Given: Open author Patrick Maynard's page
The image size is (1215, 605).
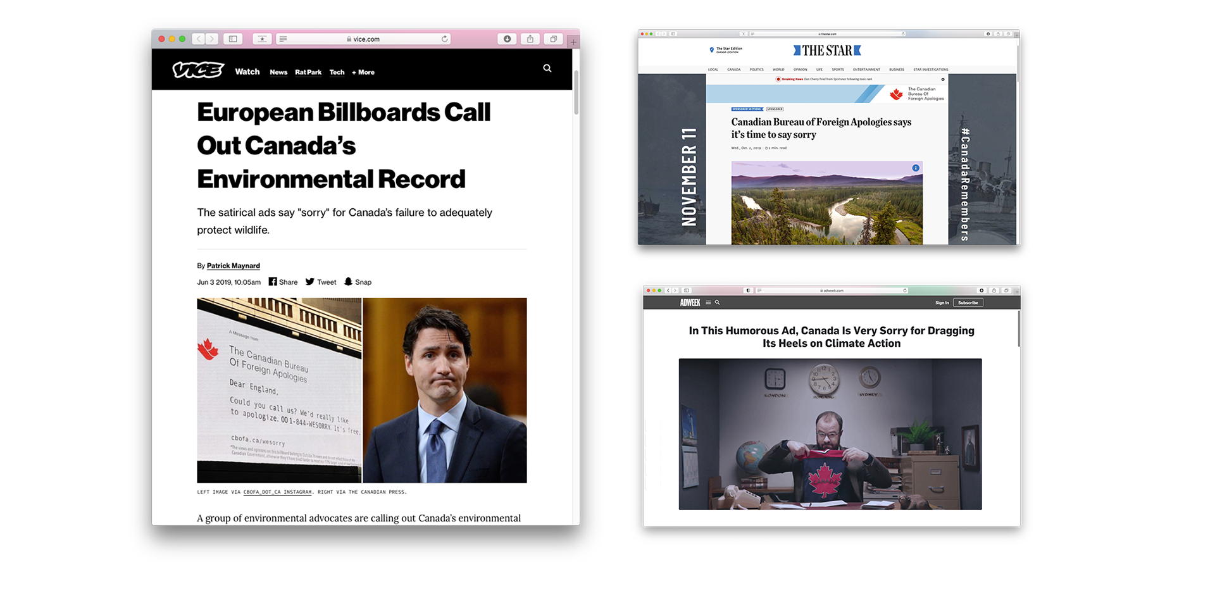Looking at the screenshot, I should point(234,266).
